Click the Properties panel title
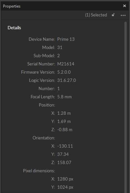Viewport: 130px width, 193px height. click(12, 6)
